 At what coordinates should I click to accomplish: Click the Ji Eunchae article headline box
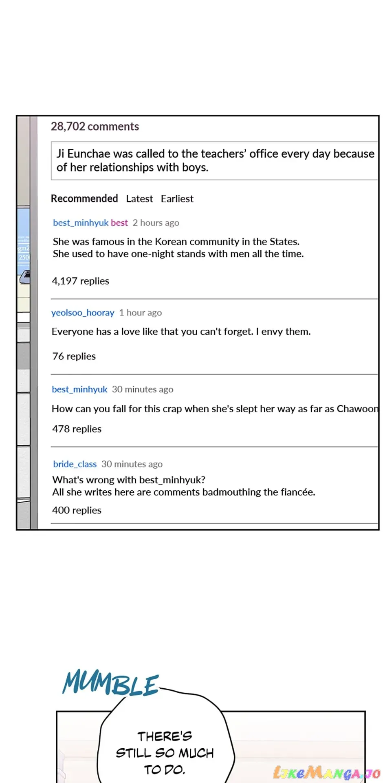click(214, 160)
